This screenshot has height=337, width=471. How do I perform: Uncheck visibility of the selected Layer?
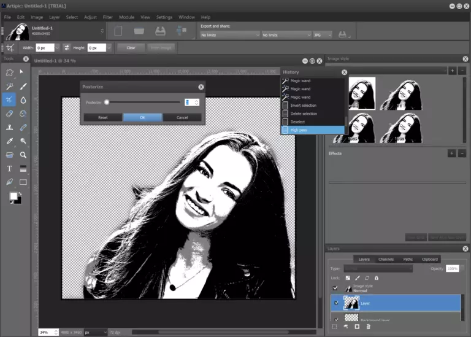335,303
